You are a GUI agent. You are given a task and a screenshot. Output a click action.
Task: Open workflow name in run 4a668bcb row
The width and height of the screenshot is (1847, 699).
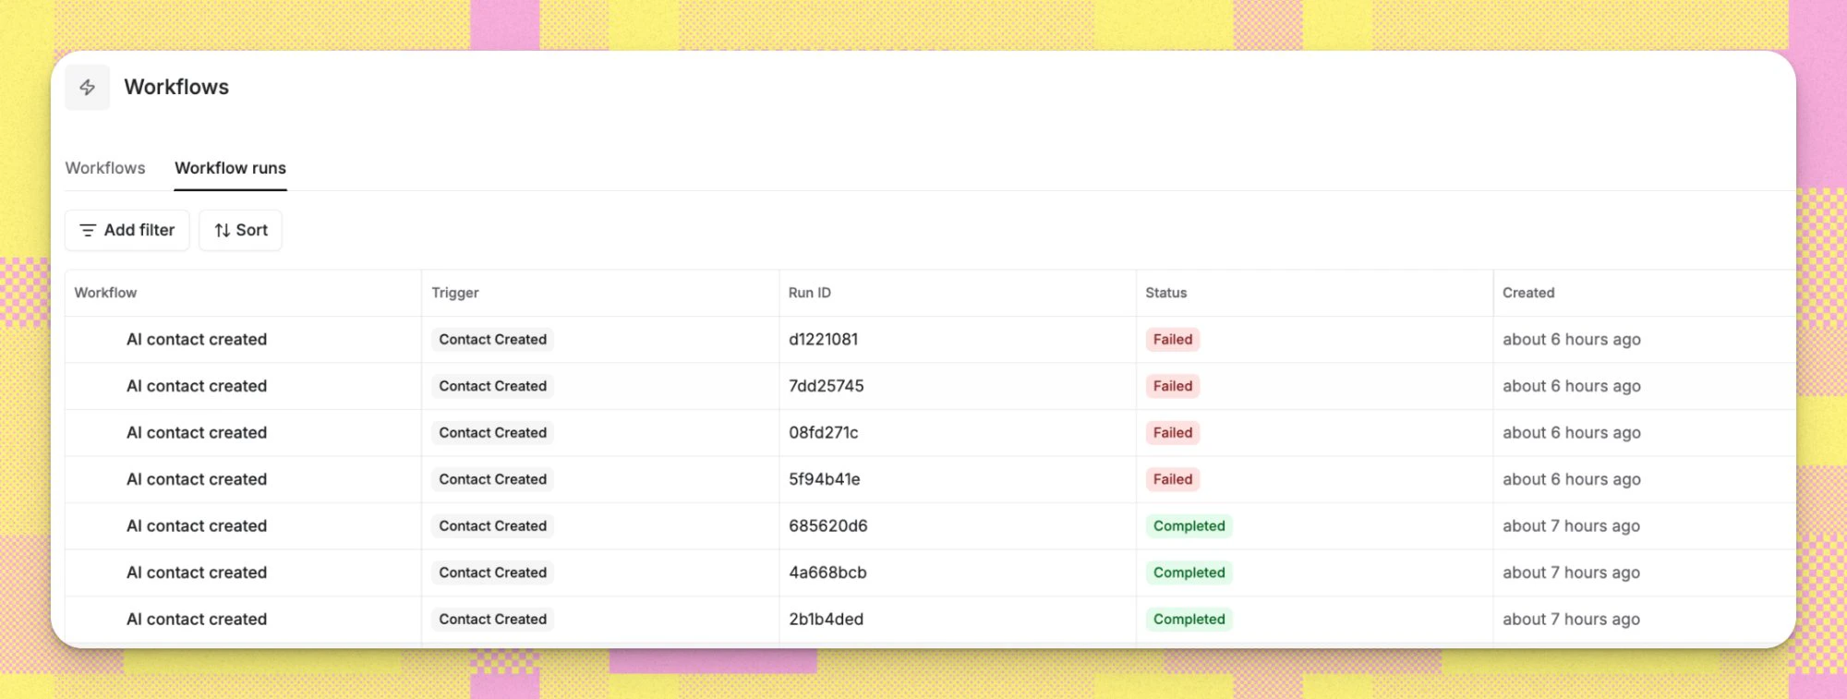[x=197, y=572]
